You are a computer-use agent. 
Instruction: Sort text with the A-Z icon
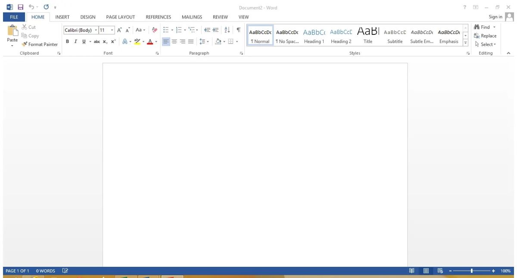pos(227,30)
